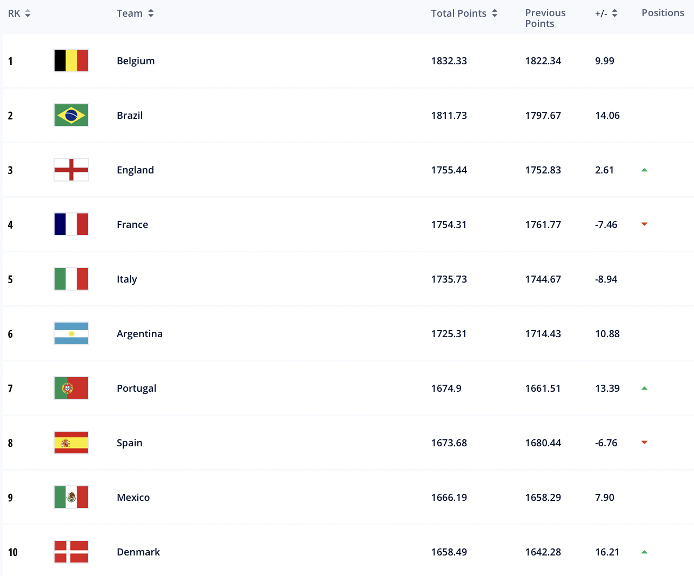Click the England flag icon

pos(71,170)
